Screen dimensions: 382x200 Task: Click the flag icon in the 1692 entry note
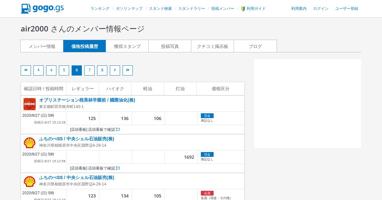click(x=118, y=168)
